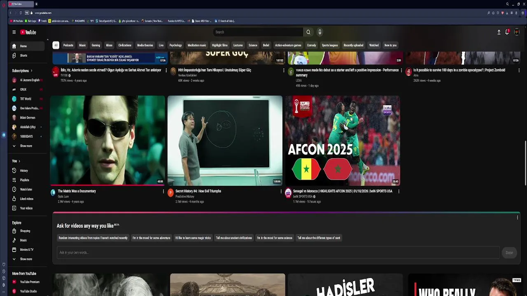
Task: Open Münir Dermen subscription channel
Action: click(26, 118)
